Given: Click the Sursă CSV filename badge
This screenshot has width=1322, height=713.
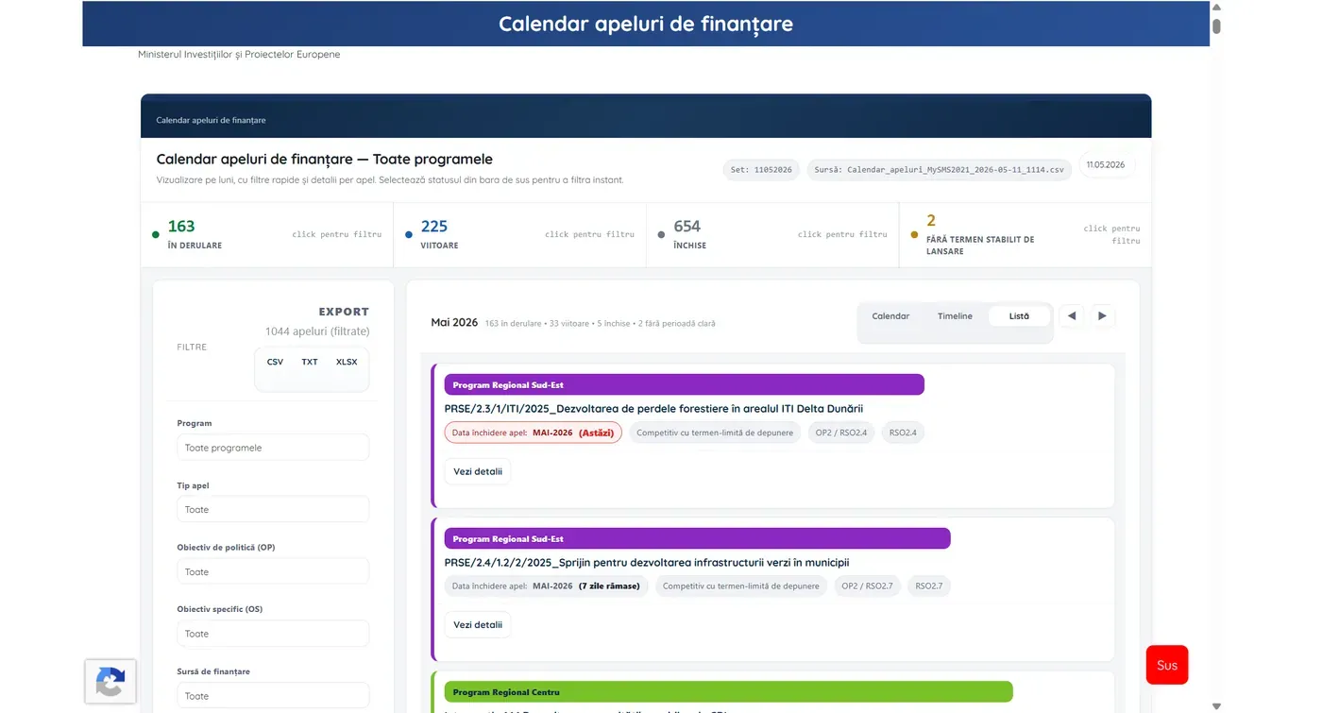Looking at the screenshot, I should click(940, 170).
